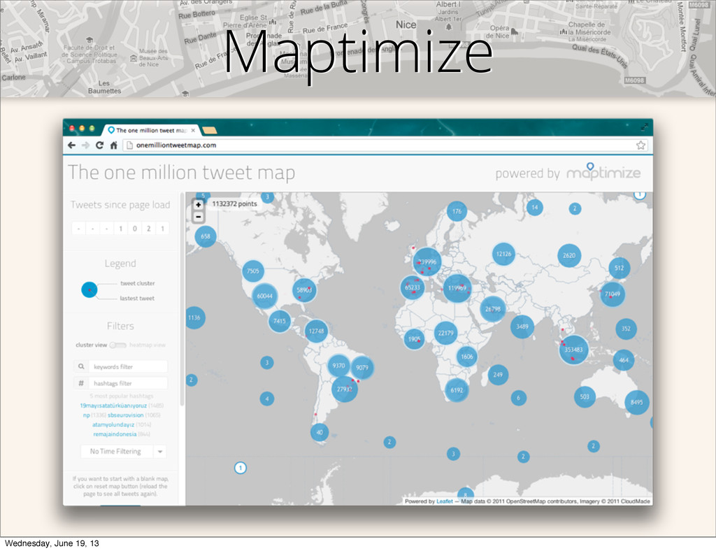This screenshot has height=551, width=716.
Task: Click the 22179 cluster in Africa
Action: coord(445,333)
